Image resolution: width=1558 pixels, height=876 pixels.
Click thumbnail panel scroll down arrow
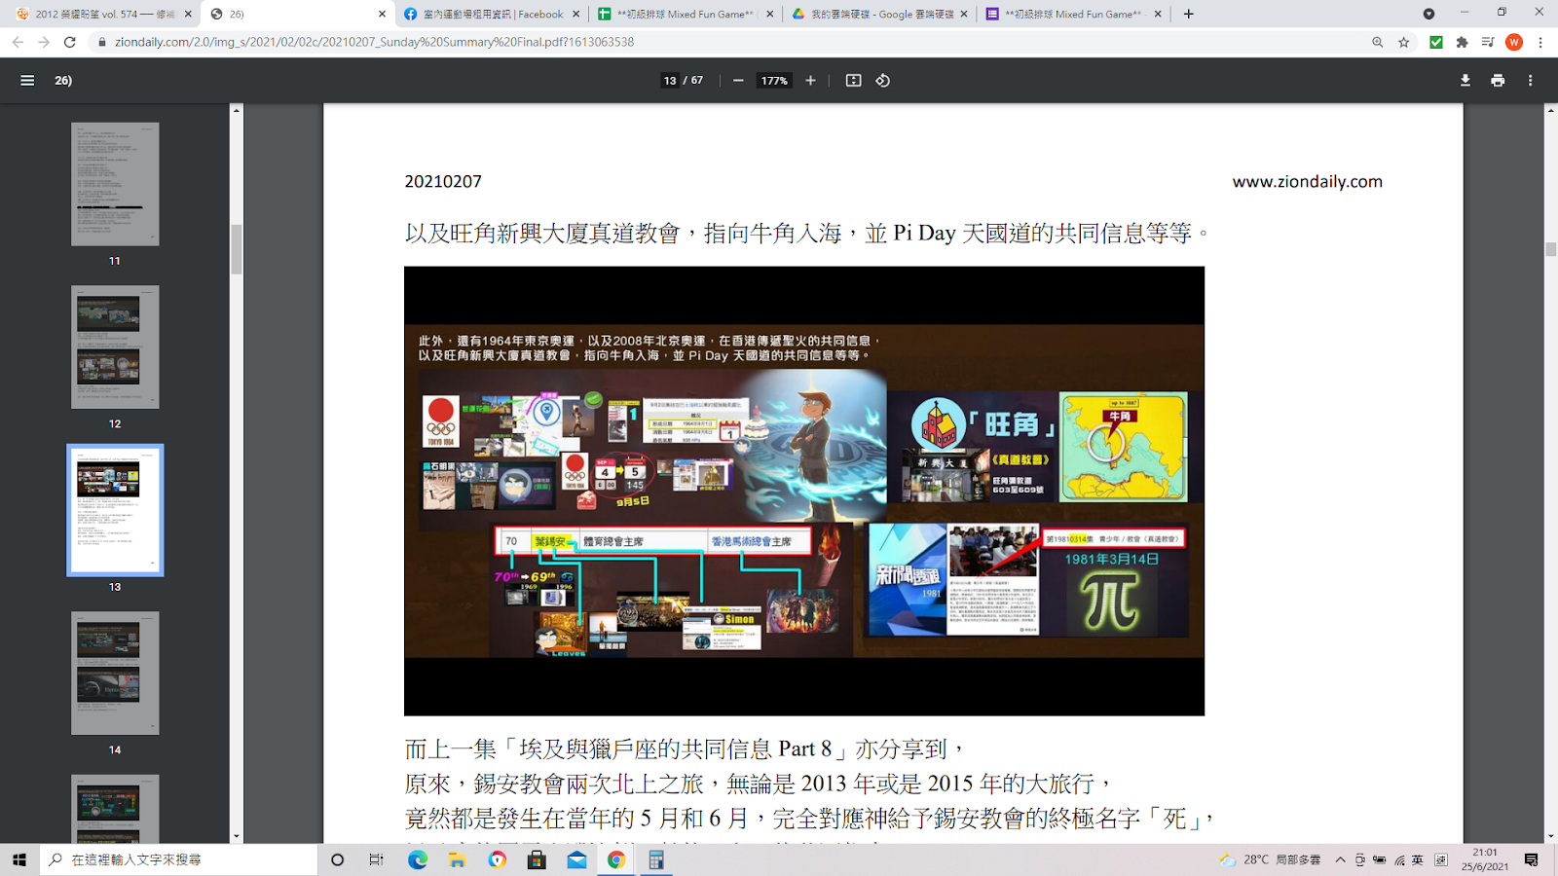236,836
